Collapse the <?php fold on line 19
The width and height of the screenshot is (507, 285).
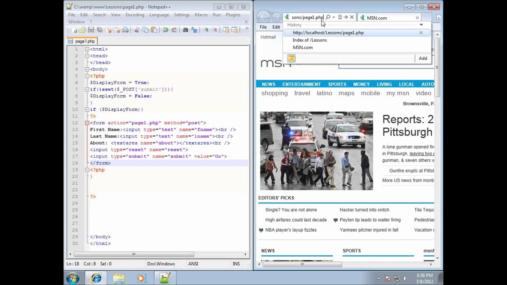[x=87, y=170]
